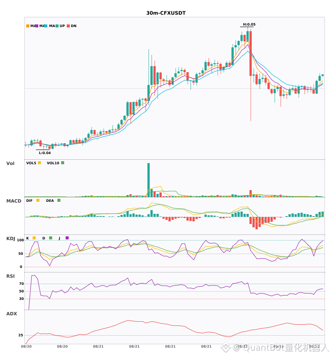Viewport: 332px width, 357px height.
Task: Select the teal UP legend swatch
Action: pos(57,26)
